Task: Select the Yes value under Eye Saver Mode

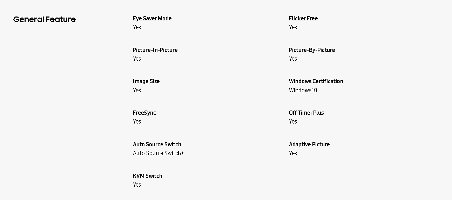Action: point(137,27)
